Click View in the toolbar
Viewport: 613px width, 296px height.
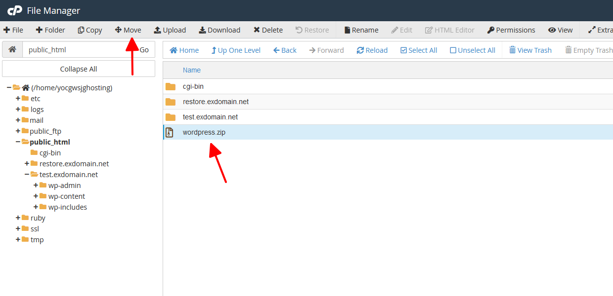pyautogui.click(x=560, y=30)
